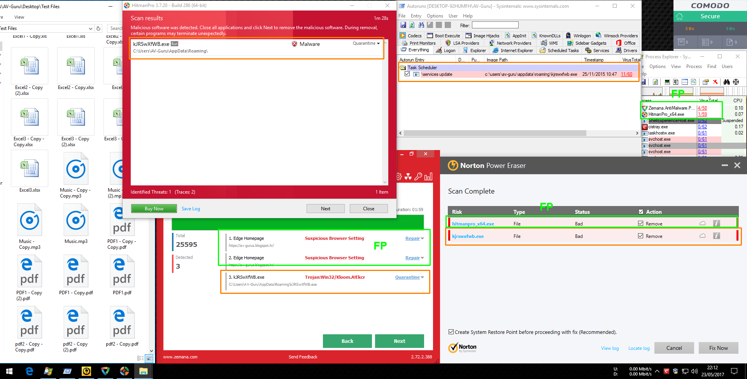Uncheck Remove for hitmanpro_x64.exe
747x379 pixels.
tap(641, 224)
